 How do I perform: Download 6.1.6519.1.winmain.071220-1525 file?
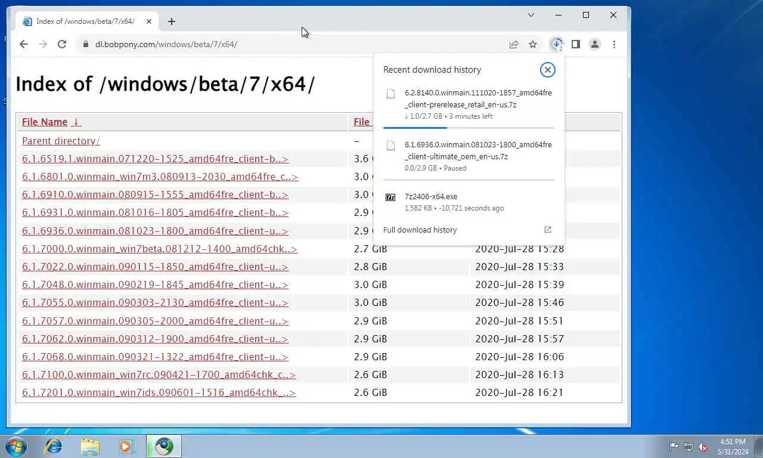(x=155, y=159)
